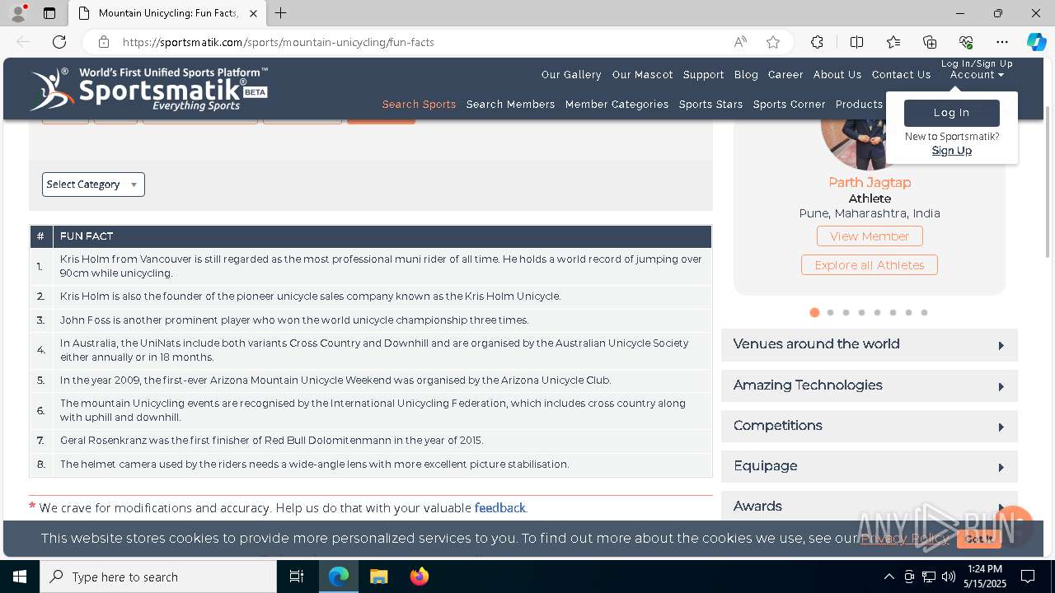Click the Sportsmatik logo
Screen dimensions: 1055x593
tap(148, 89)
